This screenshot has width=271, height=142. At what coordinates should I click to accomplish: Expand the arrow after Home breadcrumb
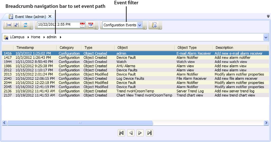click(x=44, y=37)
